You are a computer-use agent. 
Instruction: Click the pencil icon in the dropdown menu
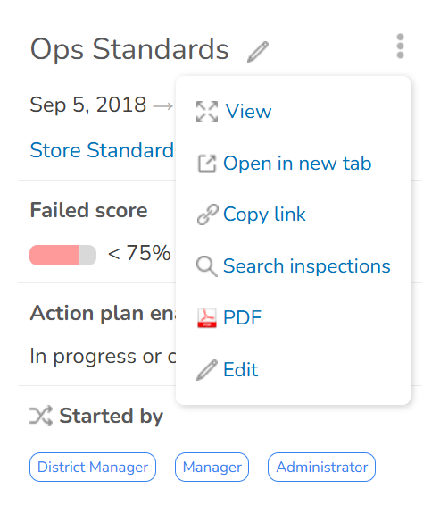tap(207, 370)
